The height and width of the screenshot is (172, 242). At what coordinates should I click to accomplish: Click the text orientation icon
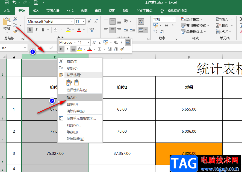[x=126, y=21]
